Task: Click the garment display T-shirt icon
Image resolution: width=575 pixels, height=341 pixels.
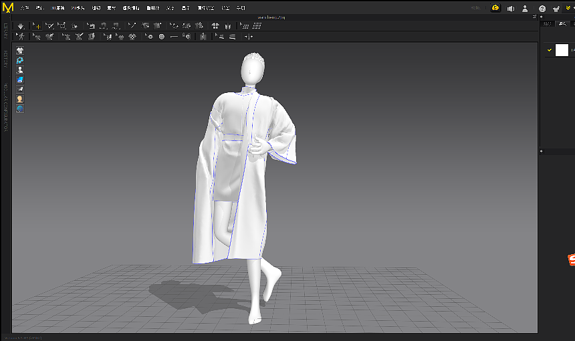Action: [x=20, y=50]
